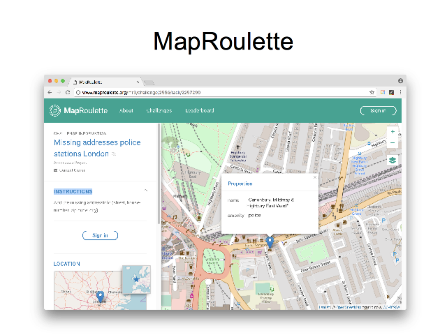Image resolution: width=447 pixels, height=335 pixels.
Task: Click Sign in button in the sidebar
Action: [x=100, y=235]
